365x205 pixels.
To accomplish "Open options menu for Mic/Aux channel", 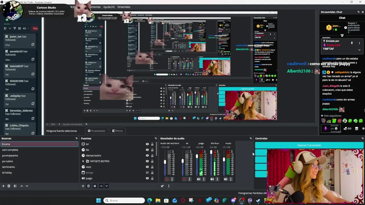I will pos(217,179).
